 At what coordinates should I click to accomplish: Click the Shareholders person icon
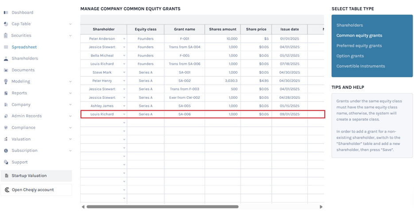pyautogui.click(x=6, y=58)
